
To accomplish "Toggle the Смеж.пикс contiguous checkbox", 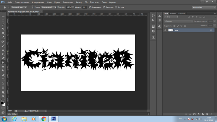I will tap(104, 7).
